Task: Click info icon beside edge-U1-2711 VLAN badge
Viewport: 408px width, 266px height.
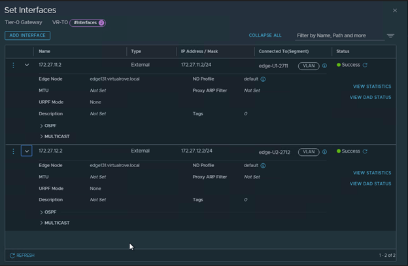Action: click(x=324, y=66)
